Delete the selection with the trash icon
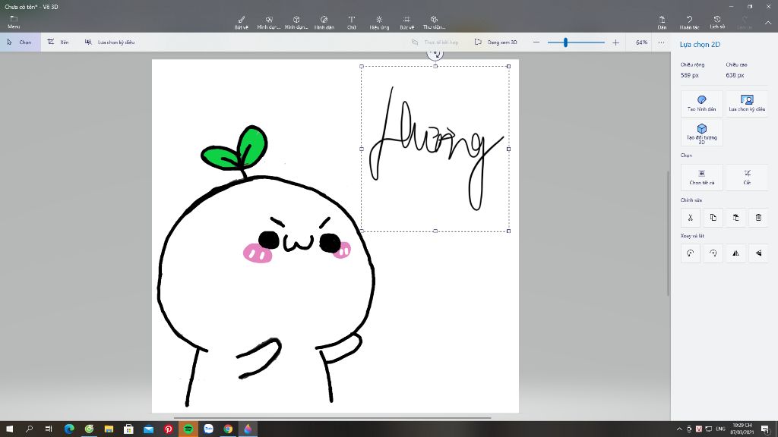Viewport: 778px width, 437px height. coord(759,218)
